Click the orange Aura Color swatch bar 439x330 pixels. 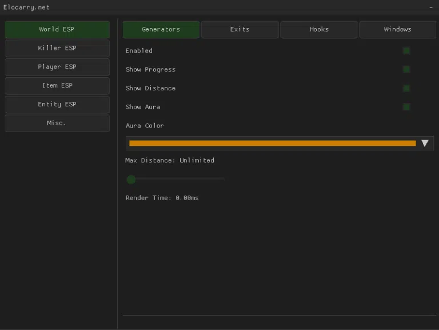273,144
